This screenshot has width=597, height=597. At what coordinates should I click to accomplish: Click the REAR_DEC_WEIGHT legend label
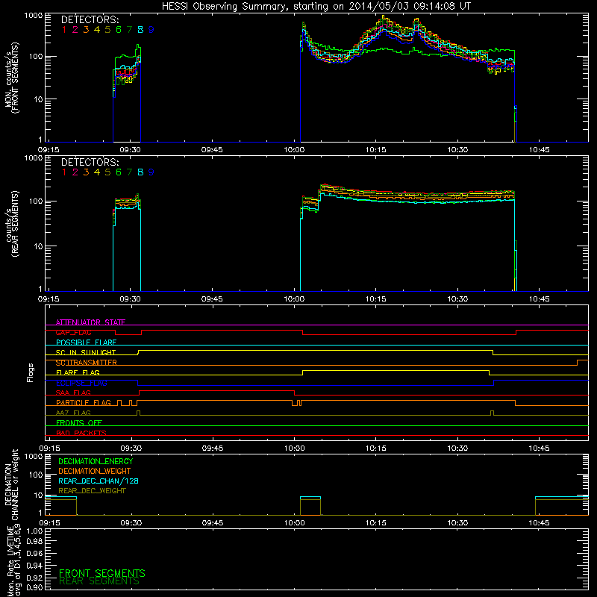[x=92, y=491]
